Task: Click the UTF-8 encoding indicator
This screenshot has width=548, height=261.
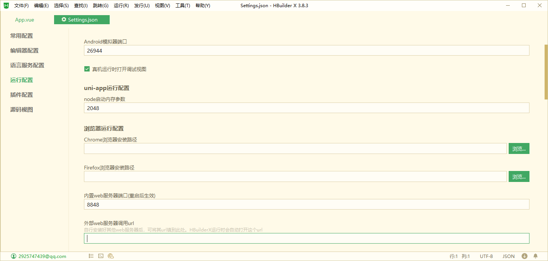Action: [x=486, y=256]
